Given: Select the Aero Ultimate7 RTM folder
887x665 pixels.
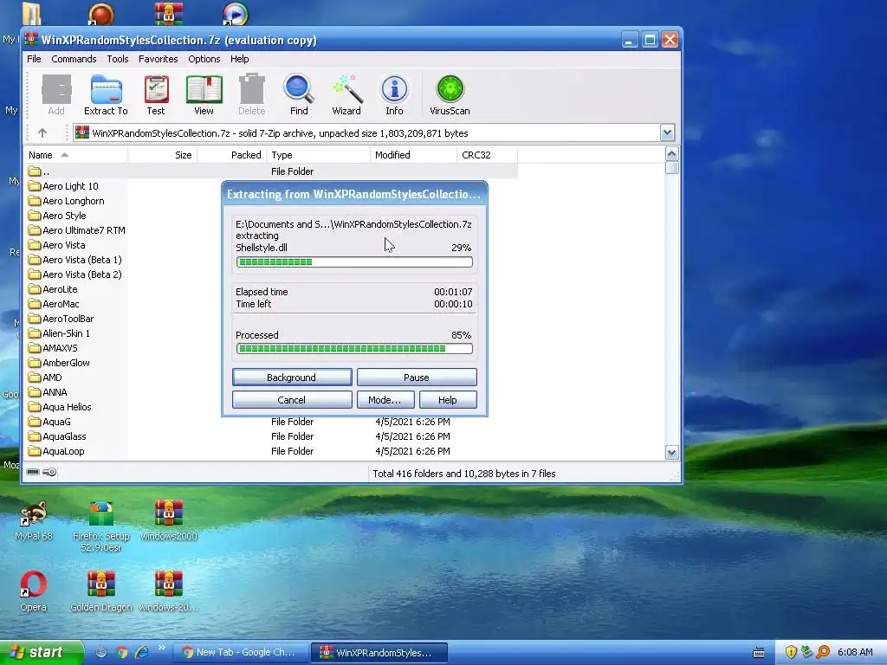Looking at the screenshot, I should pyautogui.click(x=77, y=230).
